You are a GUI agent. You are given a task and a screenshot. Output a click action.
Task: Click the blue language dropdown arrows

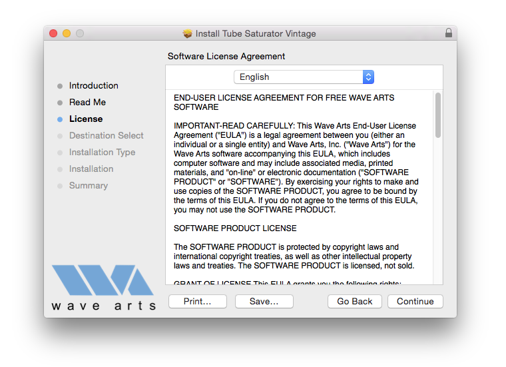tap(368, 77)
